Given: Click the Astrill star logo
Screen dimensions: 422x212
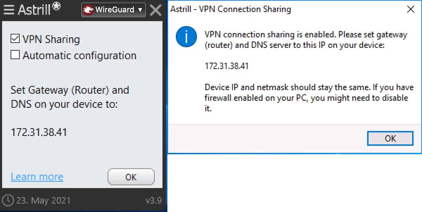Looking at the screenshot, I should point(57,6).
